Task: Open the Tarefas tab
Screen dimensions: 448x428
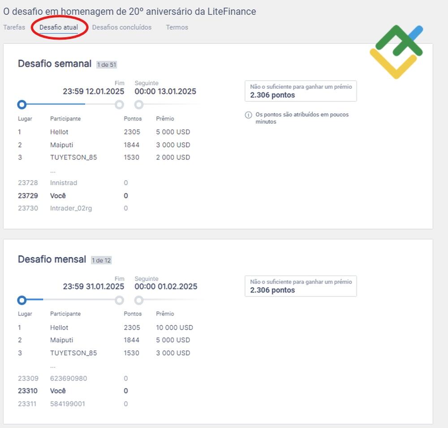Action: click(14, 27)
